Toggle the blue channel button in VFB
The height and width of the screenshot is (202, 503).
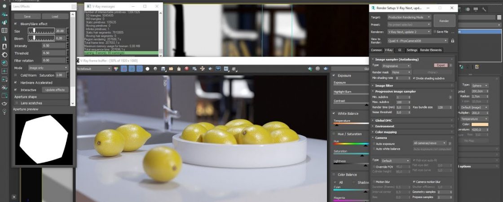pyautogui.click(x=140, y=69)
